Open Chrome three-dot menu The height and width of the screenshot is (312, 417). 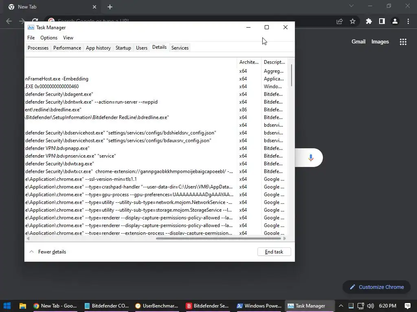pos(408,21)
